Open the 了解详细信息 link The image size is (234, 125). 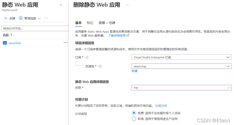coord(117,36)
